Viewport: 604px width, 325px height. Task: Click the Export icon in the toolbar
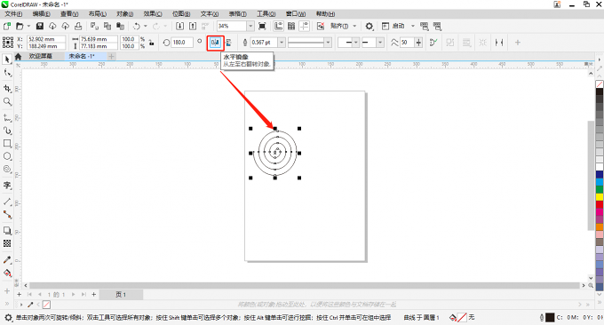(193, 26)
